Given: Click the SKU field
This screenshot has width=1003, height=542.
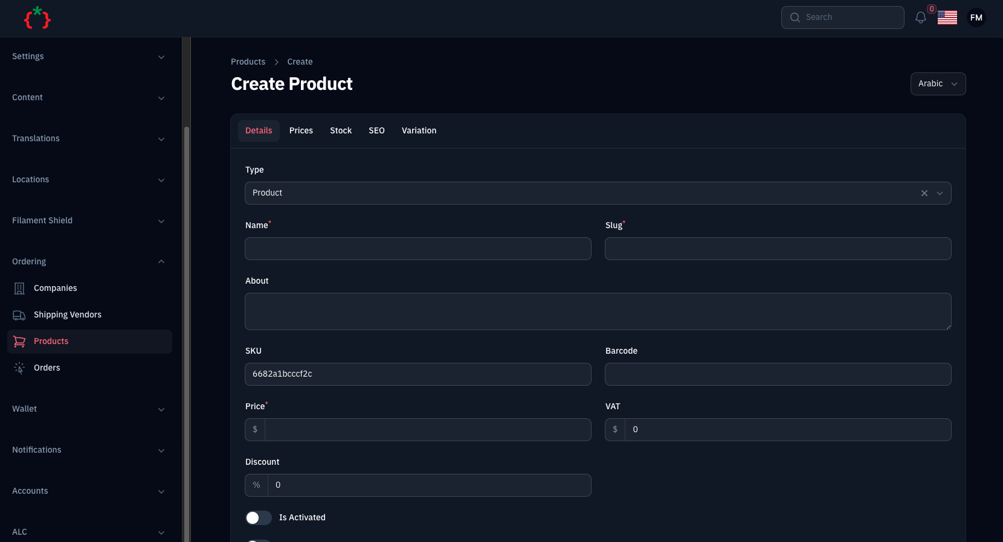Looking at the screenshot, I should click(418, 374).
